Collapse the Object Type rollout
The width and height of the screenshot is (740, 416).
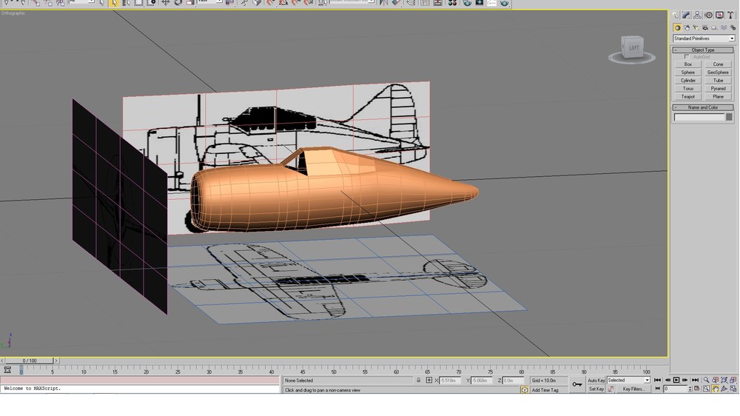point(703,50)
